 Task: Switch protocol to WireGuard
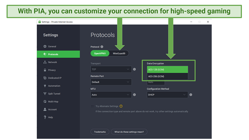(x=119, y=53)
